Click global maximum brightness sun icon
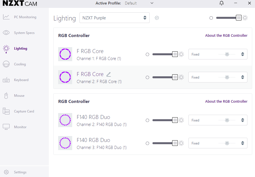 point(245,18)
